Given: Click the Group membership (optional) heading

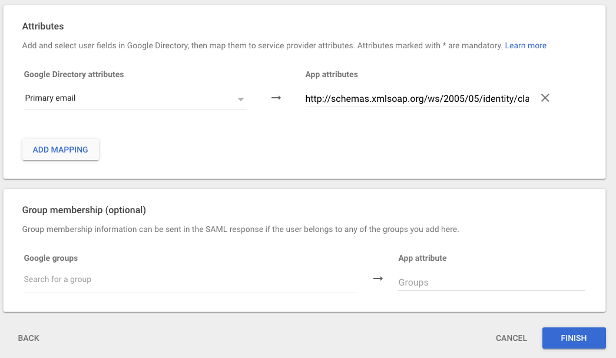Looking at the screenshot, I should [84, 210].
